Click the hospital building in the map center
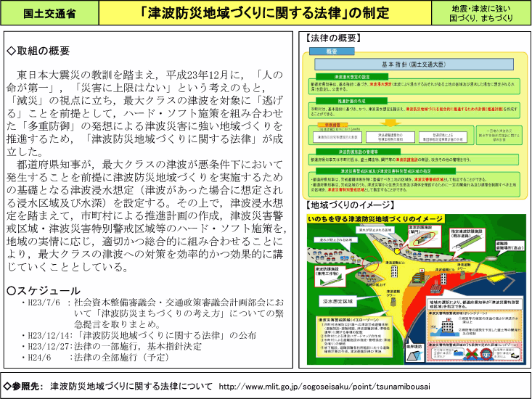Viewport: 532px width, 399px height. (x=418, y=277)
